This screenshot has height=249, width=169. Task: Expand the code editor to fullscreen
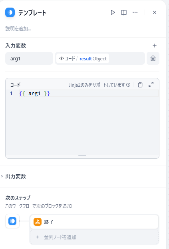[151, 84]
